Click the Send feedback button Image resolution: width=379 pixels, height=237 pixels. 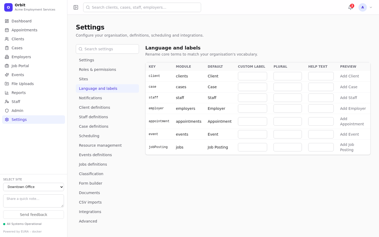click(33, 215)
